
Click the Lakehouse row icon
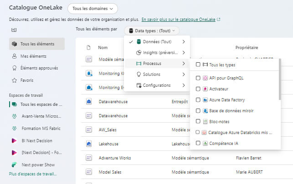[89, 144]
